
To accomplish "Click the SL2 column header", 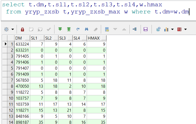I will tap(51, 38).
